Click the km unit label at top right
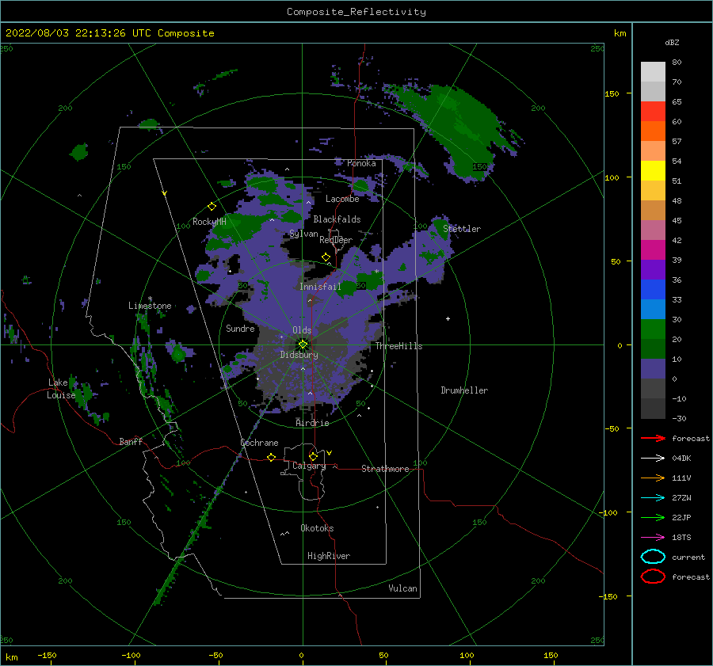 click(x=620, y=33)
